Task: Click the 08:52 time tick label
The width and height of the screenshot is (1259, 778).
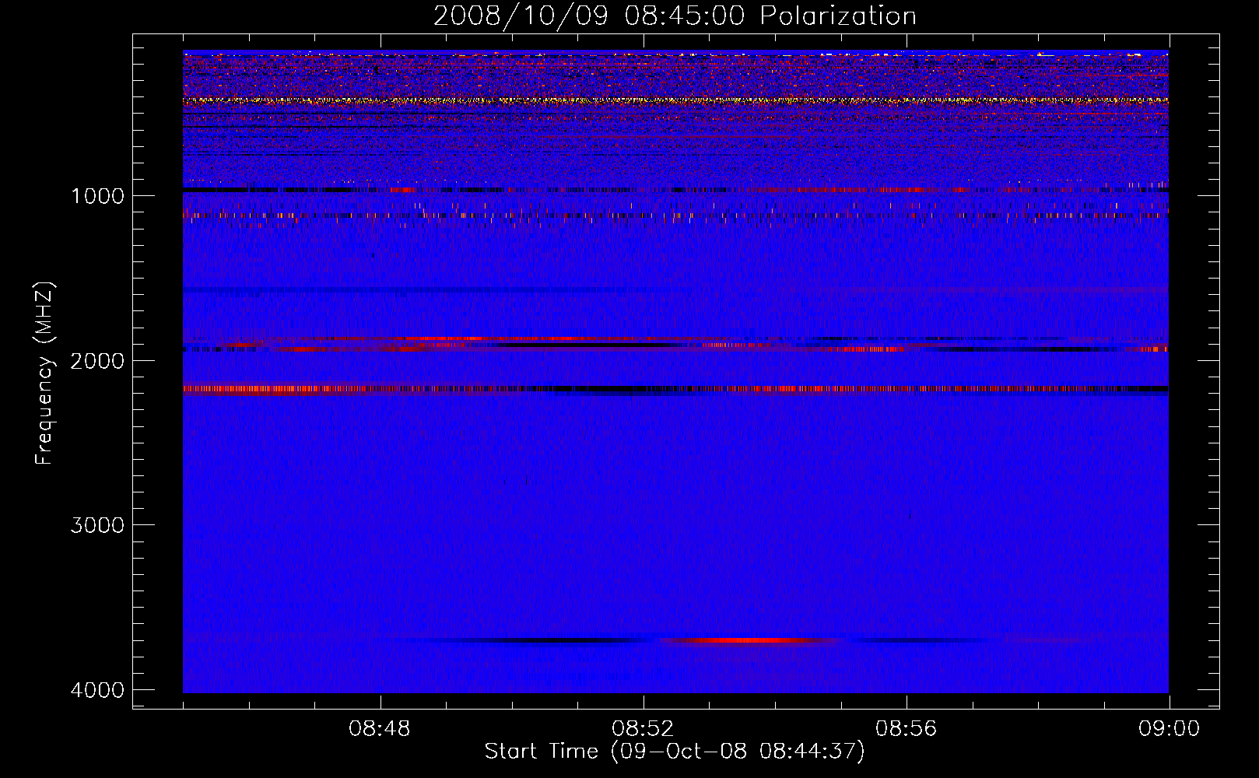Action: point(643,729)
